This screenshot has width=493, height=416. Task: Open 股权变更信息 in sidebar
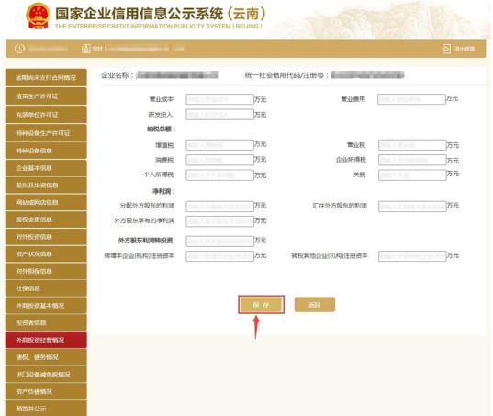pyautogui.click(x=46, y=219)
